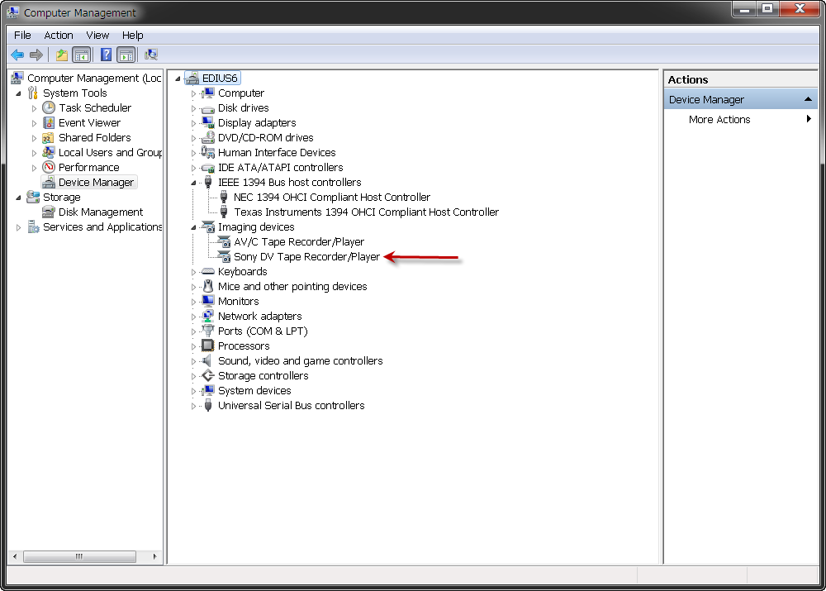Image resolution: width=826 pixels, height=591 pixels.
Task: Open the Help question mark toolbar icon
Action: 106,55
